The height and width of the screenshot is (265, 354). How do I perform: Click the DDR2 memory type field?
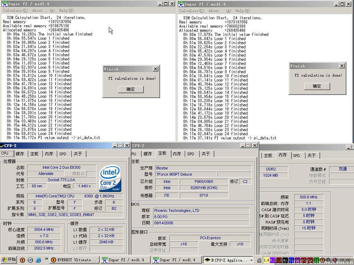coord(273,169)
